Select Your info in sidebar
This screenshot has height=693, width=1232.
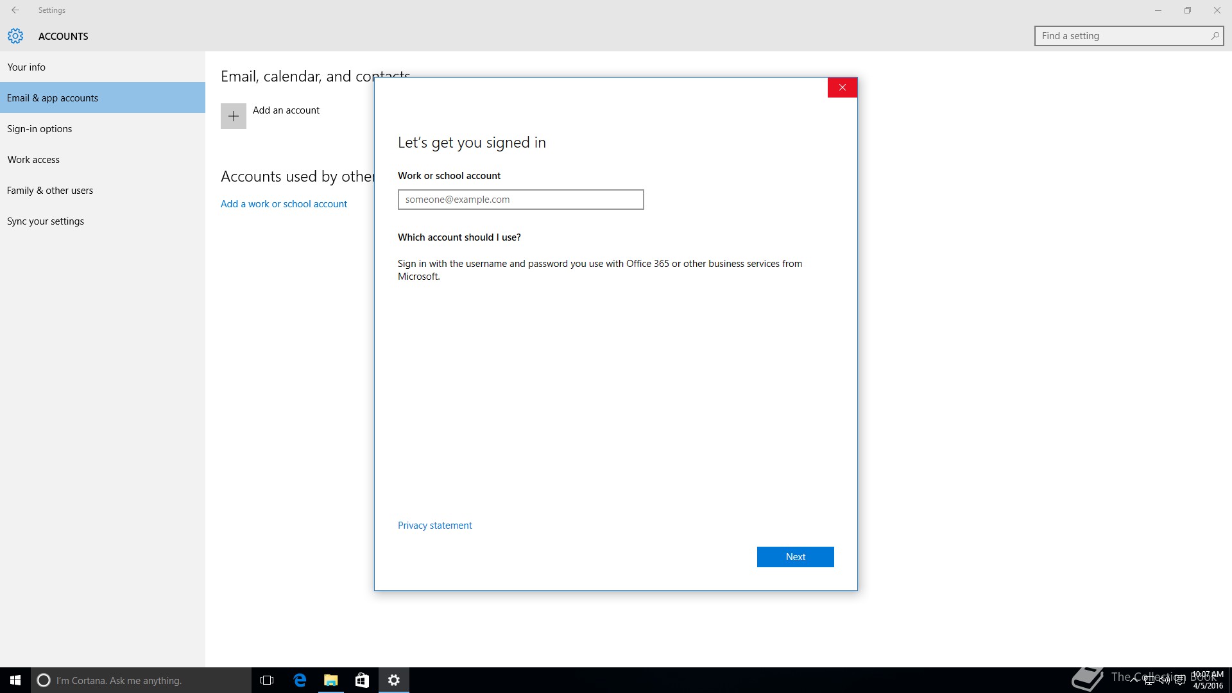(103, 67)
